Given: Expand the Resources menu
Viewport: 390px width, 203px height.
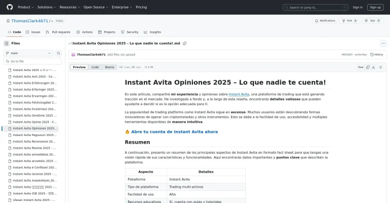Looking at the screenshot, I should (70, 7).
